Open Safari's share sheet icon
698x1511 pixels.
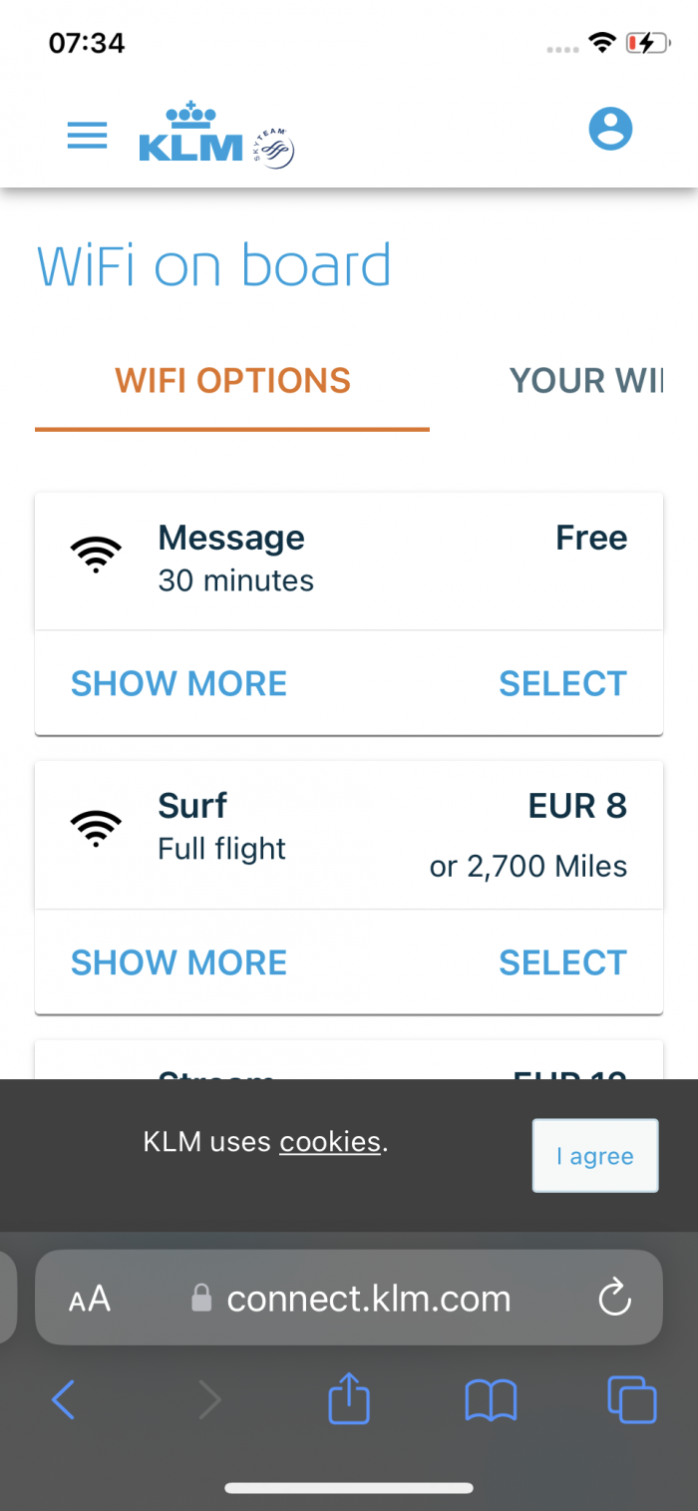point(349,1398)
